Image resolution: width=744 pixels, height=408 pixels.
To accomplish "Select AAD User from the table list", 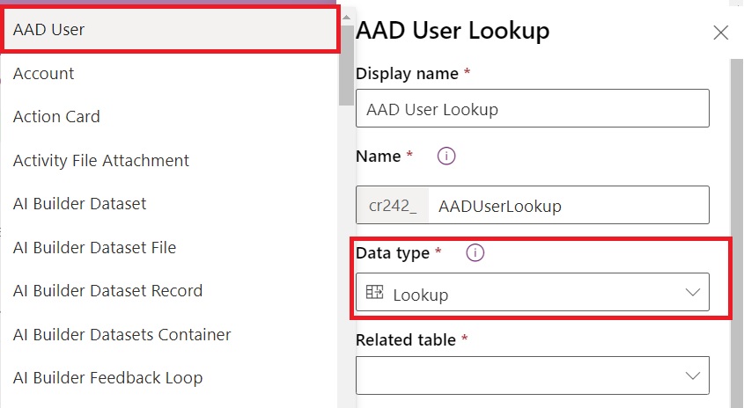I will pos(167,30).
